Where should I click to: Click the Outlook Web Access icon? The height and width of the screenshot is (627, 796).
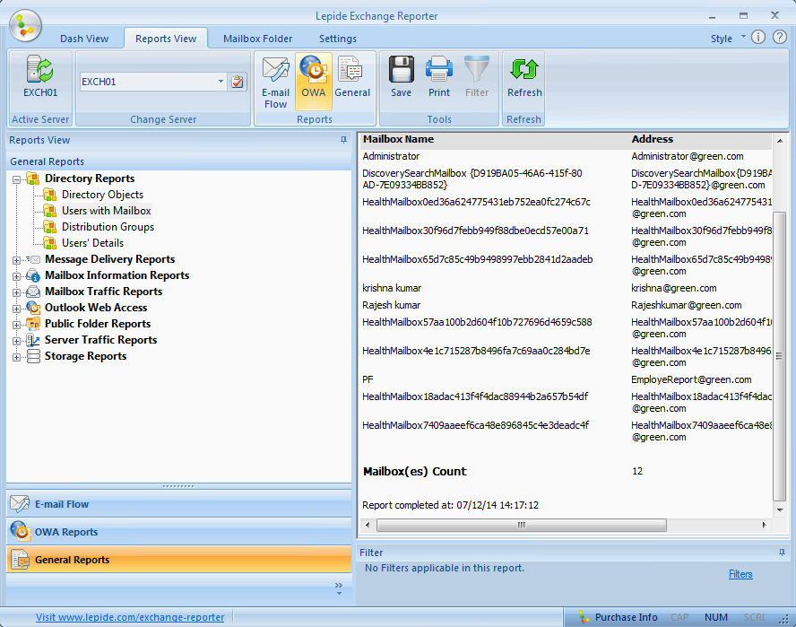33,308
